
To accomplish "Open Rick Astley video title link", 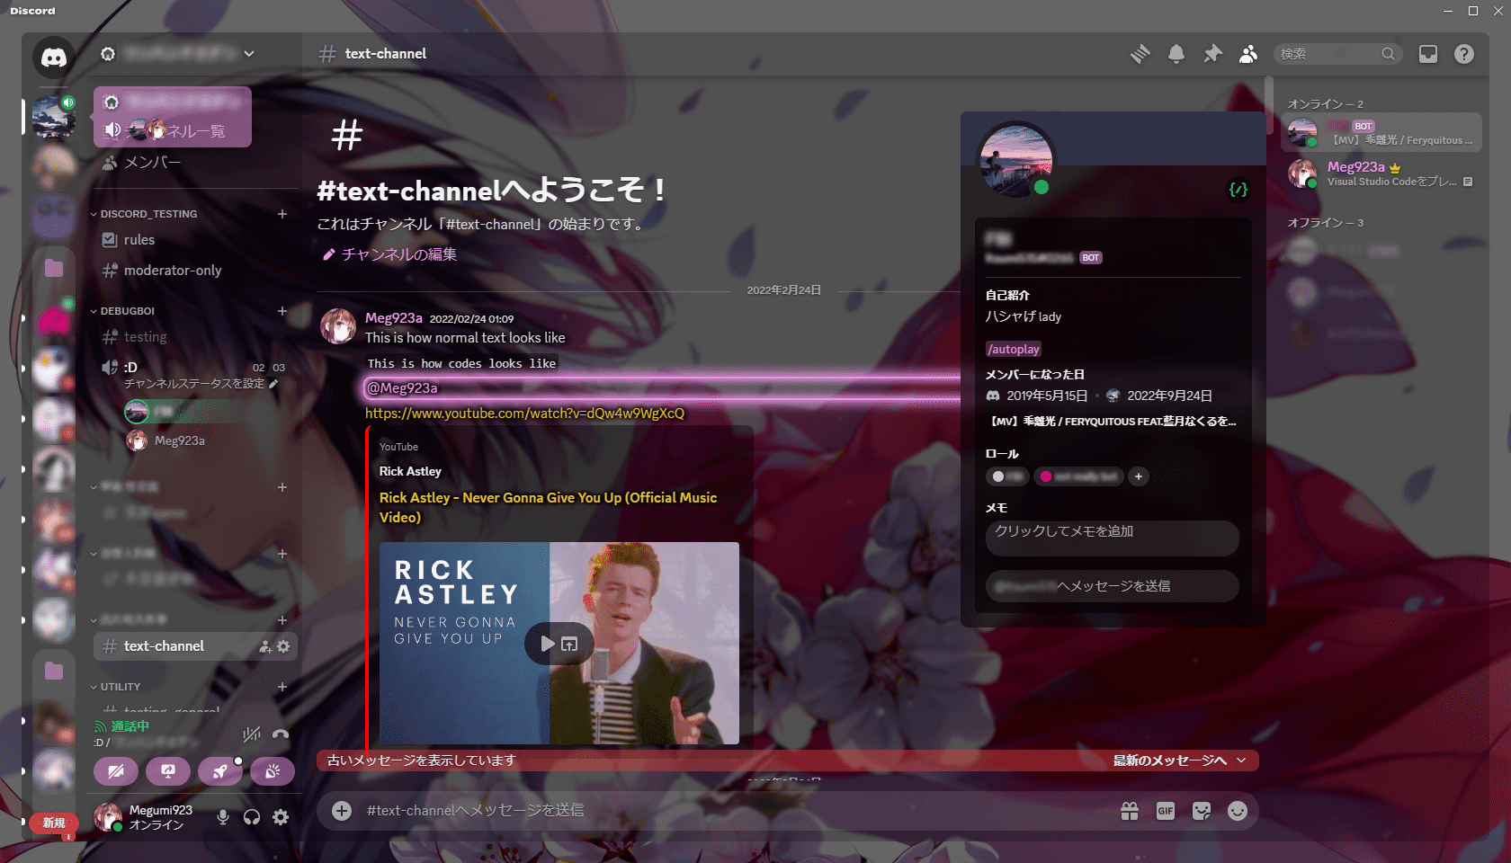I will (x=548, y=507).
